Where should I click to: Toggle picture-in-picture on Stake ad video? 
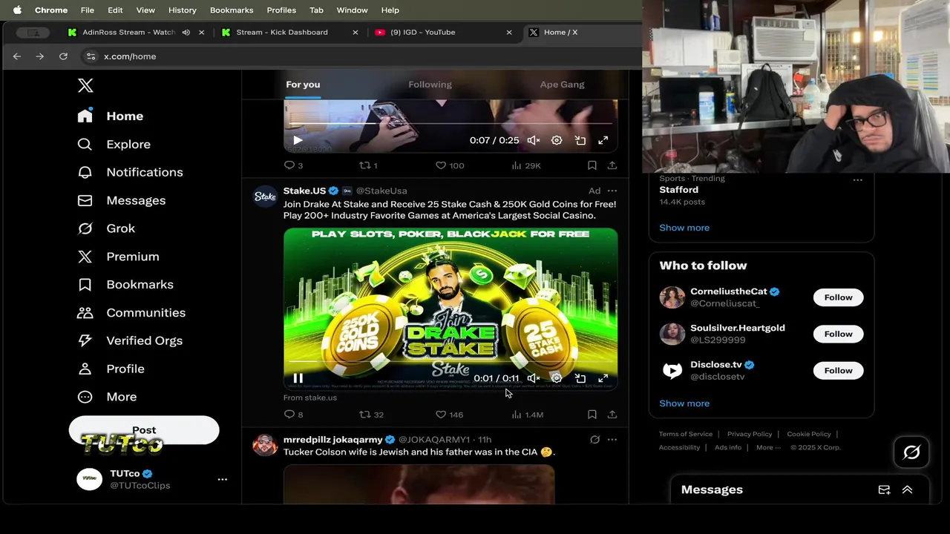tap(580, 378)
